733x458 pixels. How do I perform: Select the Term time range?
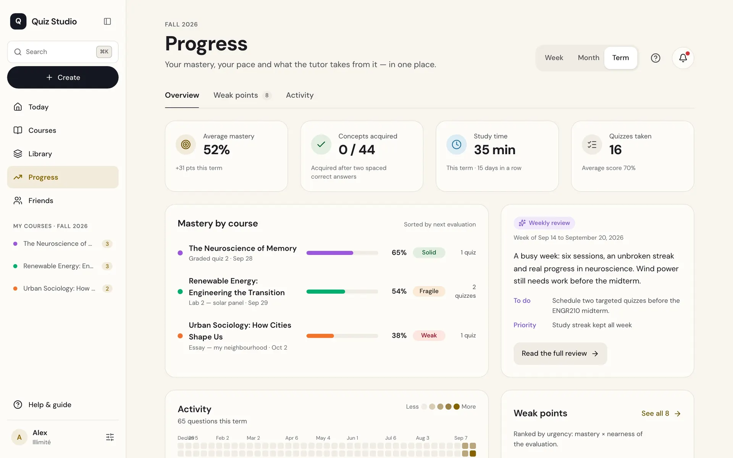point(620,58)
